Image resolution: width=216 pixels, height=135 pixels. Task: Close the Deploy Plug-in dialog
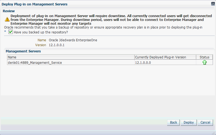tap(213, 4)
